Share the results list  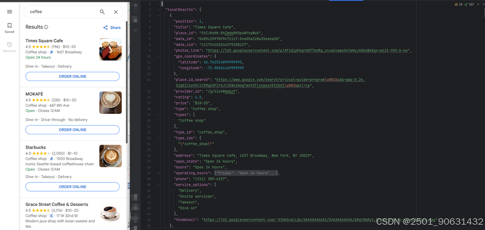(112, 28)
